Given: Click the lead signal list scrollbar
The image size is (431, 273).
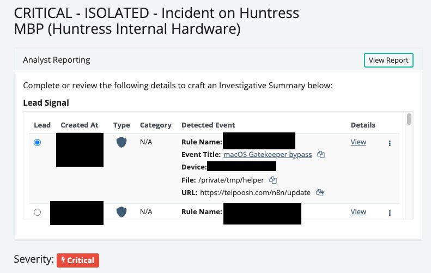Looking at the screenshot, I should click(x=409, y=119).
